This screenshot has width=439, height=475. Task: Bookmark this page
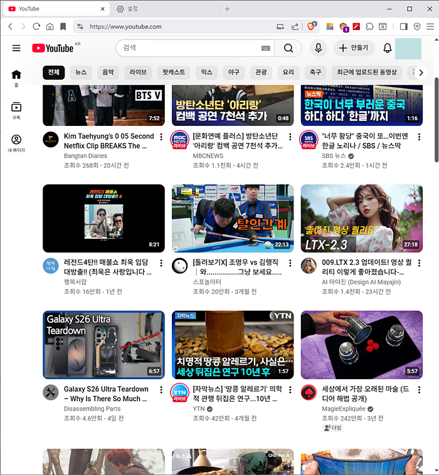[x=63, y=27]
